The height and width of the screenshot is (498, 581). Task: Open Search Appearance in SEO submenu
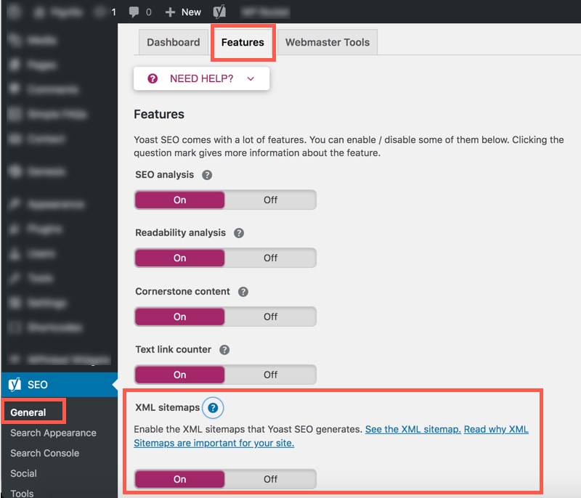(53, 433)
